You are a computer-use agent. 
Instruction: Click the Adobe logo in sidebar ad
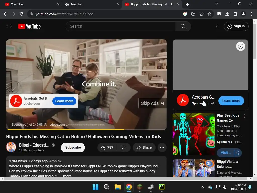(x=183, y=100)
